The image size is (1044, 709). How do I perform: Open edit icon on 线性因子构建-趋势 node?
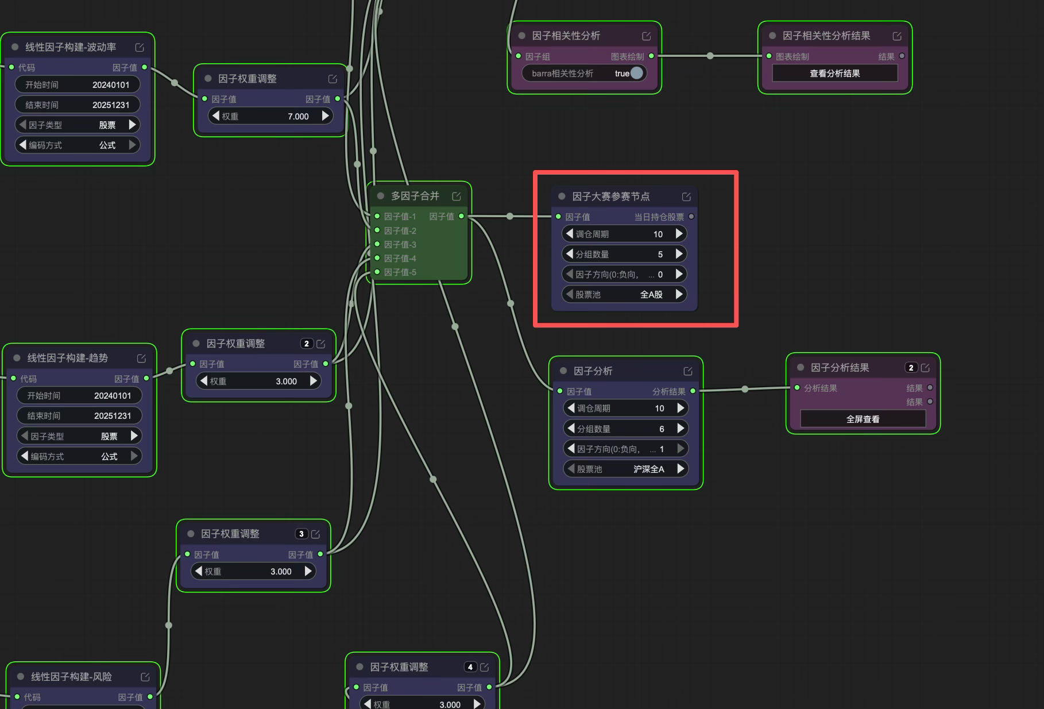(141, 358)
